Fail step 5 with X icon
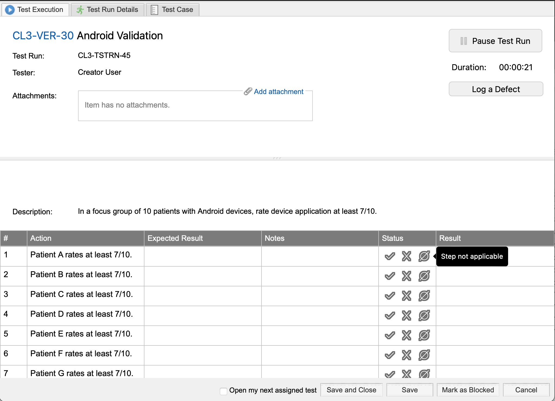Screen dimensions: 555x401 tap(406, 335)
